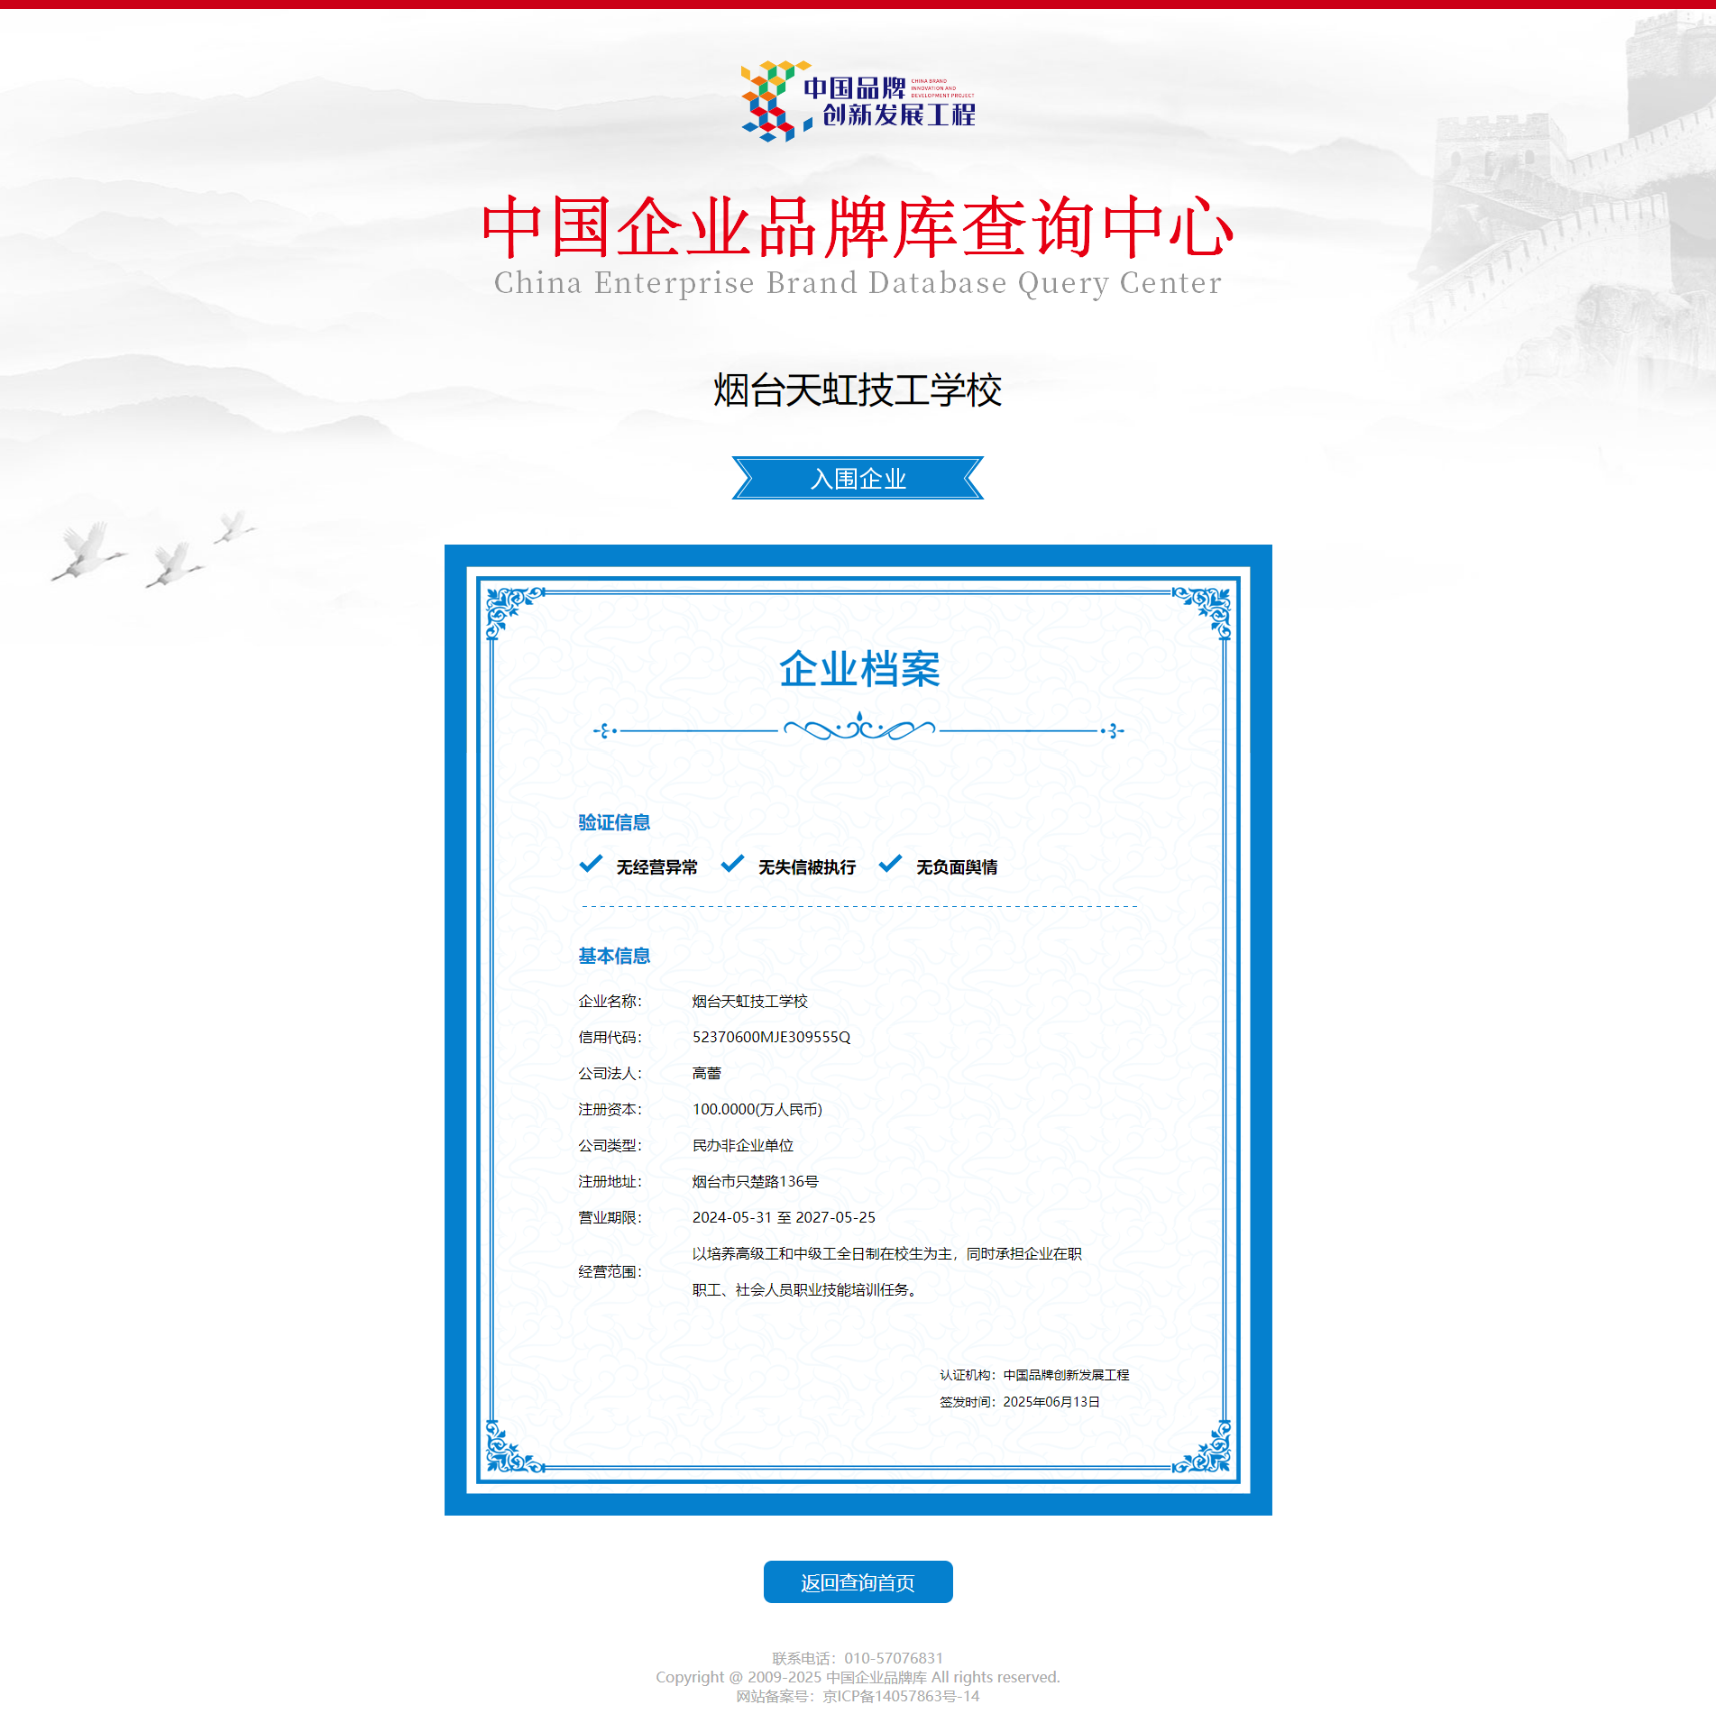This screenshot has height=1732, width=1716.
Task: Expand the 验证信息 section
Action: [613, 822]
